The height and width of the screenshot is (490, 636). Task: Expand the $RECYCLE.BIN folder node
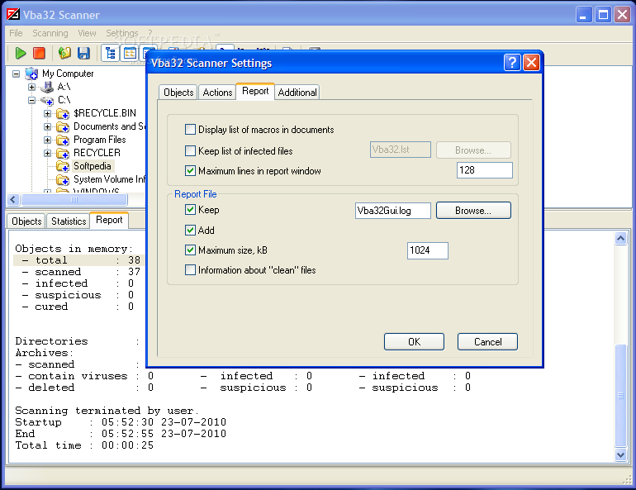(47, 113)
